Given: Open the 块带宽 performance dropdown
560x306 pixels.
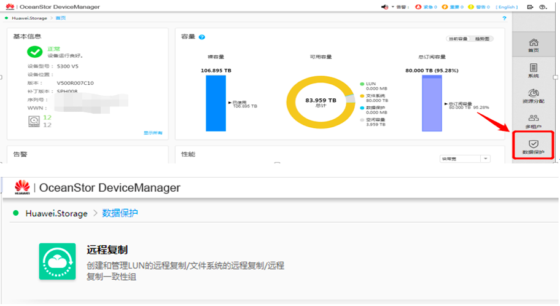Looking at the screenshot, I should click(465, 159).
